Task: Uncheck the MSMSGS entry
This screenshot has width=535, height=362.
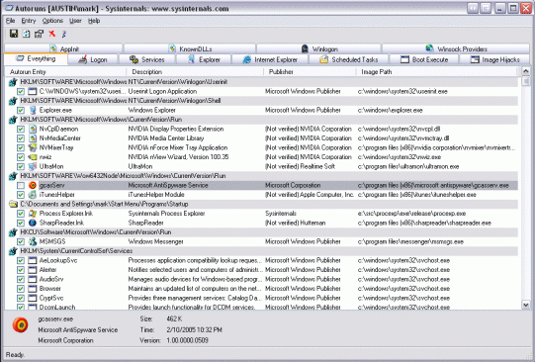Action: click(21, 241)
